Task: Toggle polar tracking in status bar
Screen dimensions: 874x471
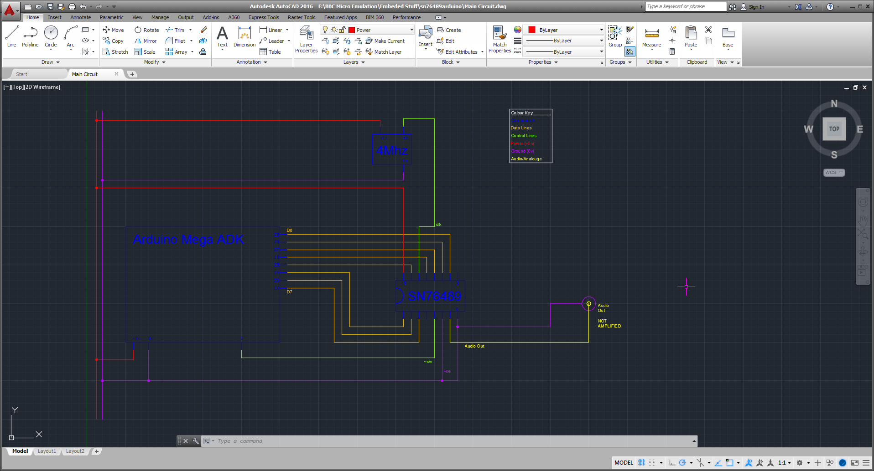Action: coord(682,462)
